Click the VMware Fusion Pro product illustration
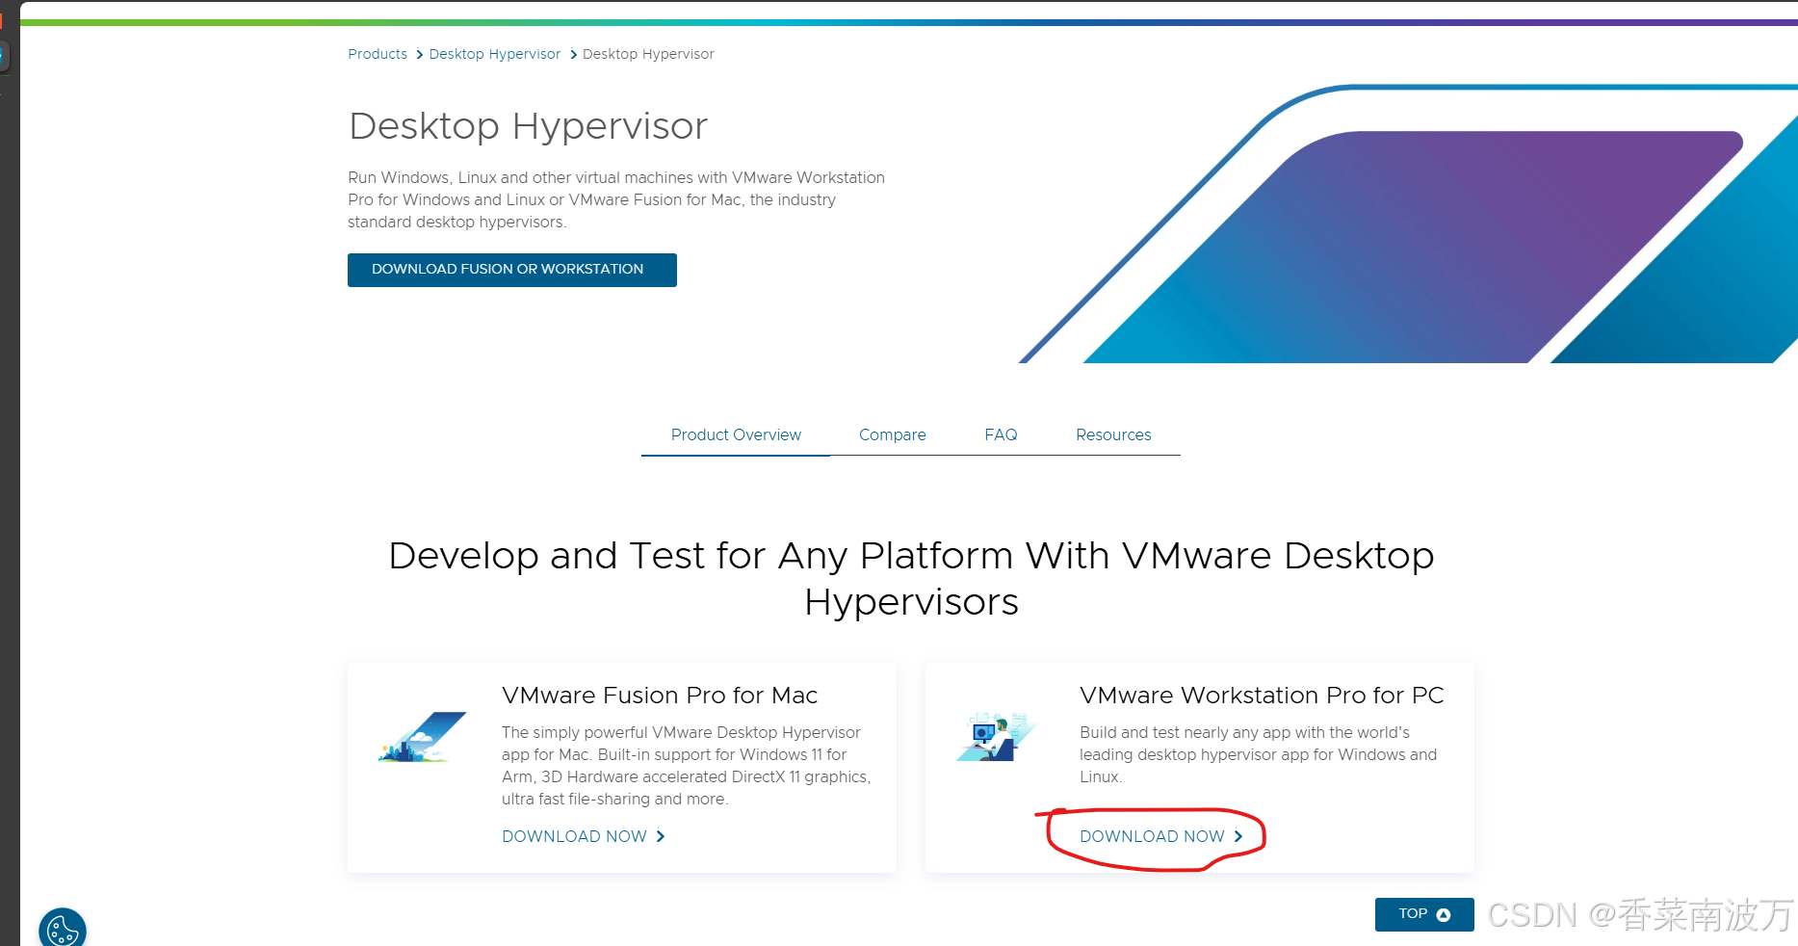This screenshot has height=946, width=1798. [x=422, y=737]
